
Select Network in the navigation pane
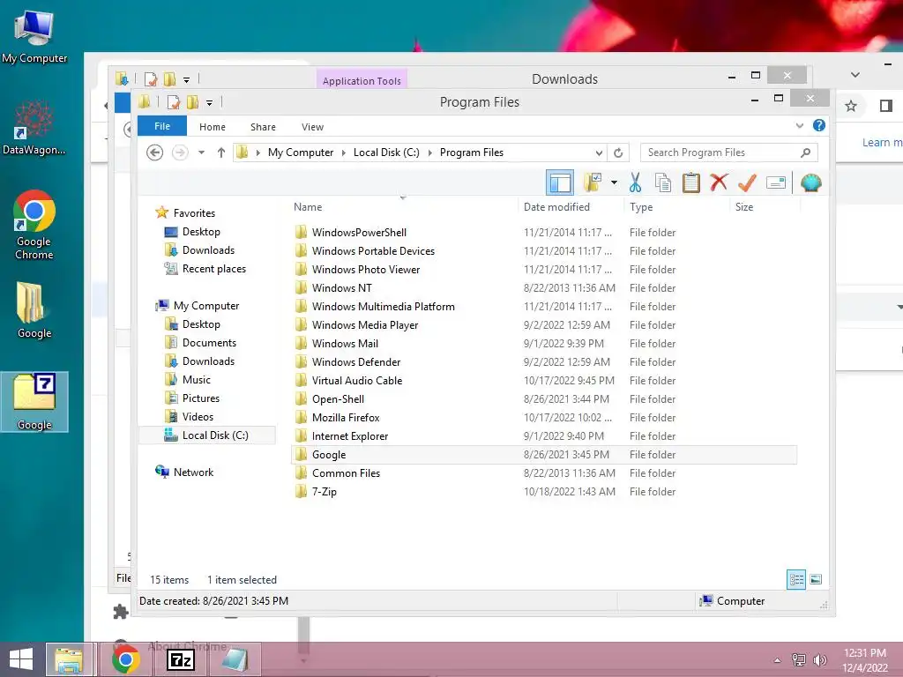(x=193, y=472)
